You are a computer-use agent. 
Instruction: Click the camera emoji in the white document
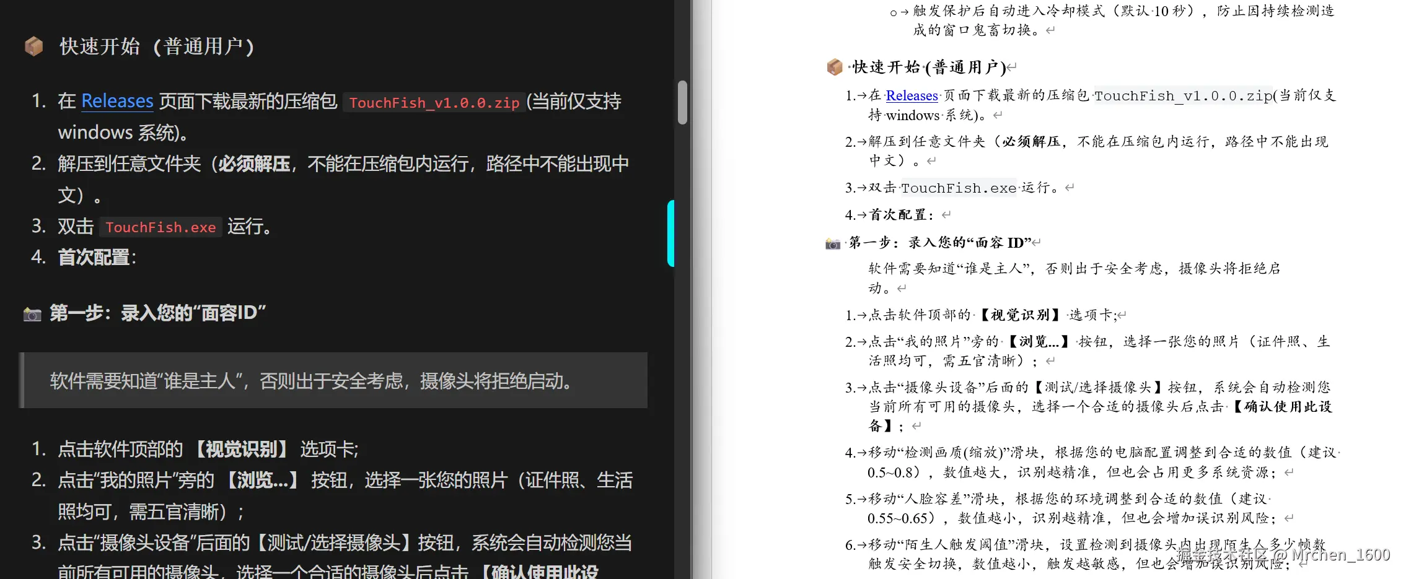coord(833,243)
